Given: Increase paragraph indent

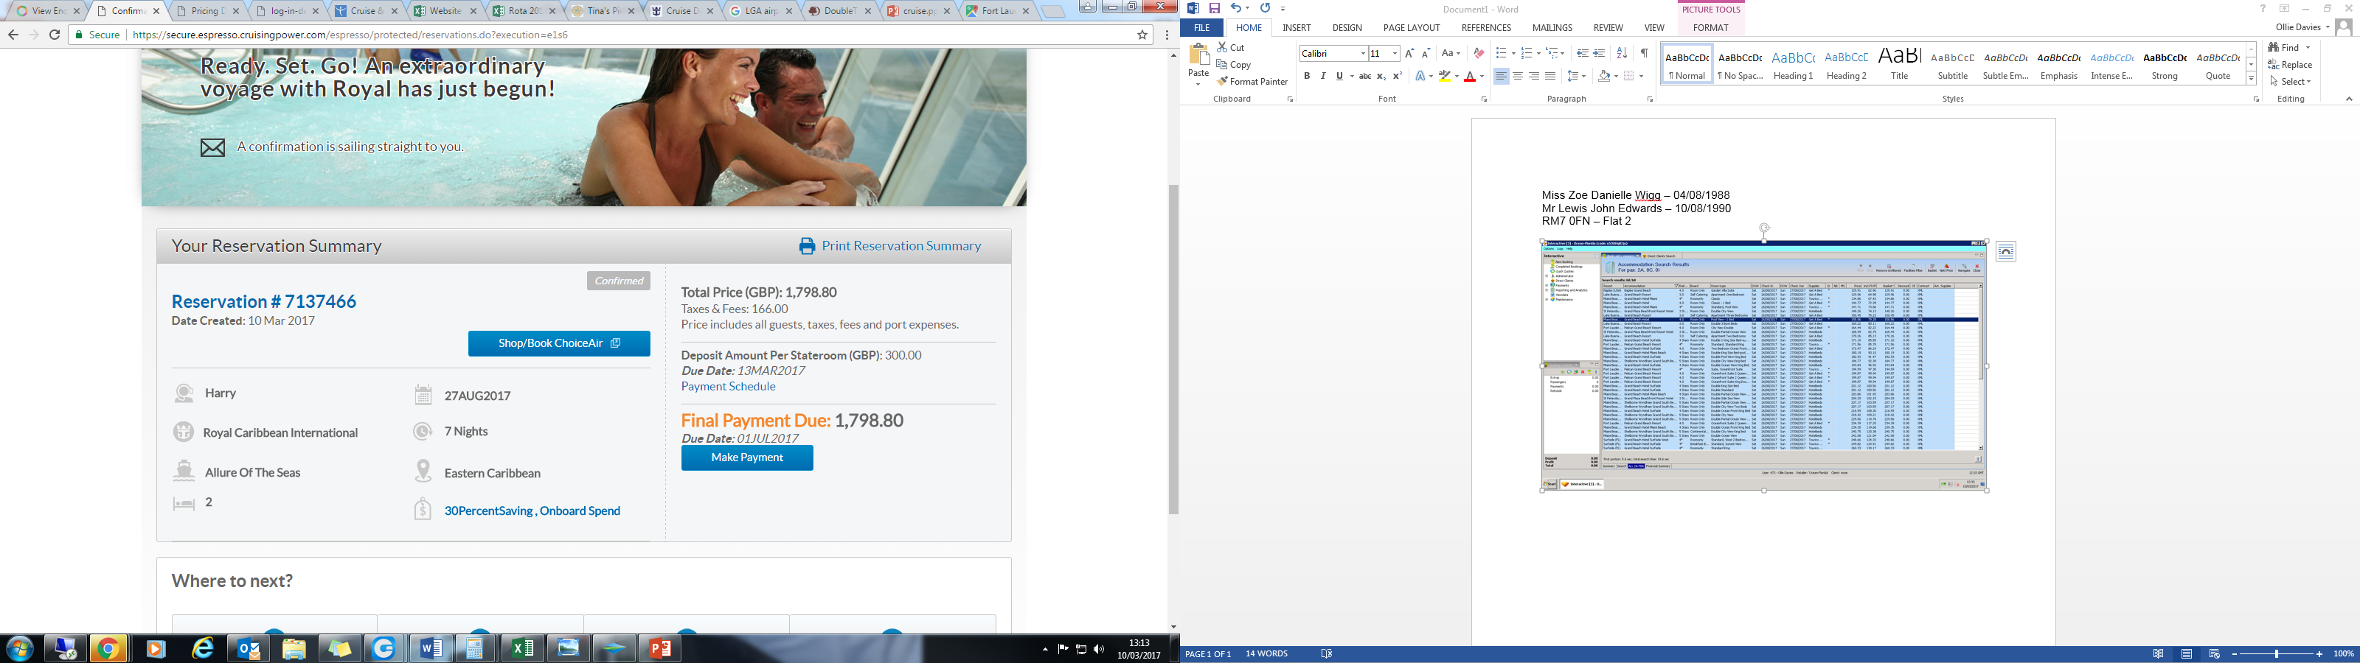Looking at the screenshot, I should point(1600,53).
